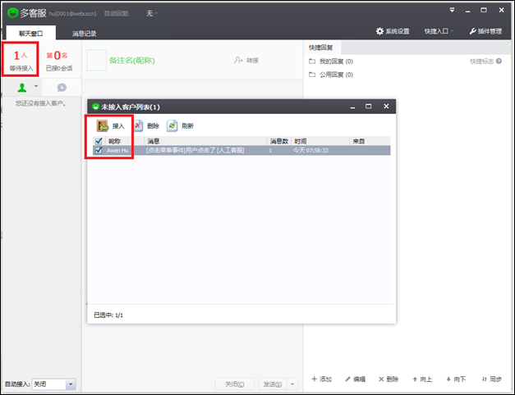The height and width of the screenshot is (395, 515).
Task: Click the 1人 等待接入 counter
Action: point(21,60)
